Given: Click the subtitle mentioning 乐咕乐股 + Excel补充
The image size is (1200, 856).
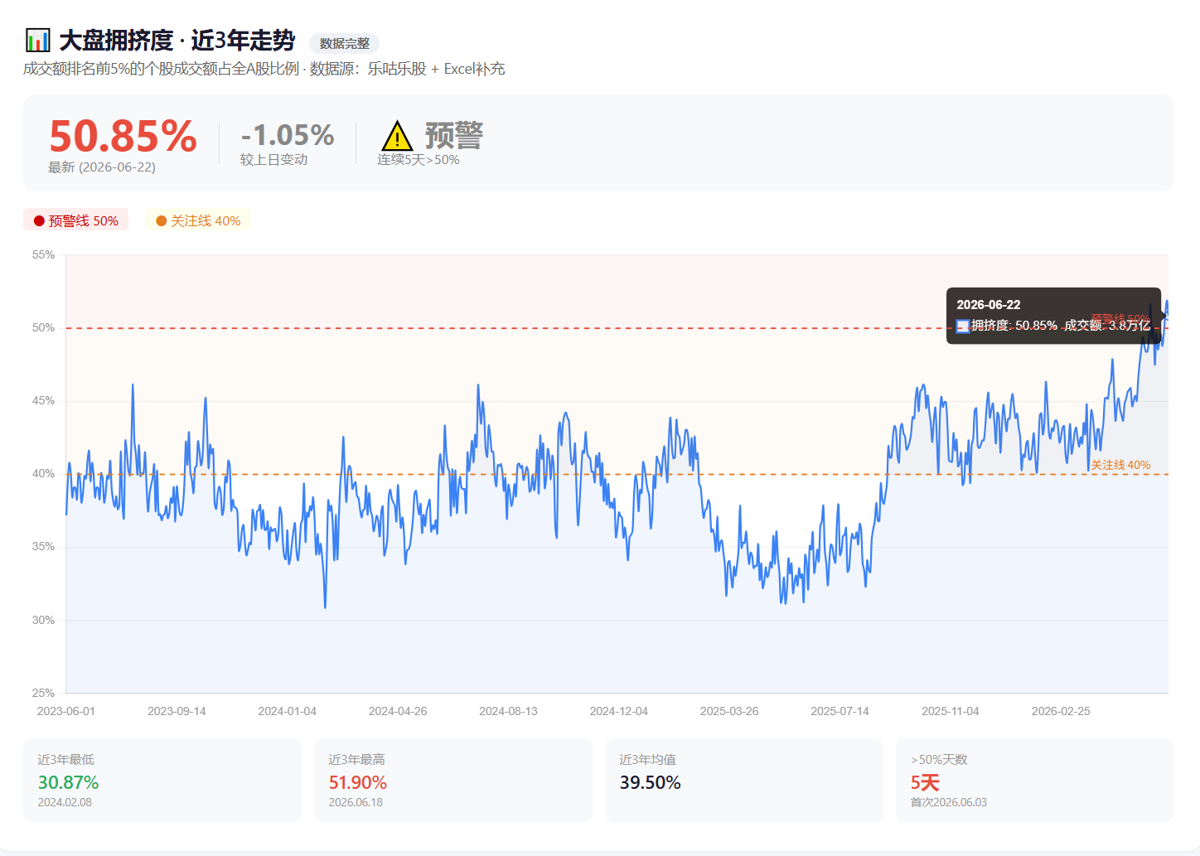Looking at the screenshot, I should pyautogui.click(x=264, y=69).
